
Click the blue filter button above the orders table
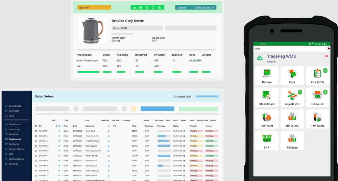pyautogui.click(x=158, y=109)
